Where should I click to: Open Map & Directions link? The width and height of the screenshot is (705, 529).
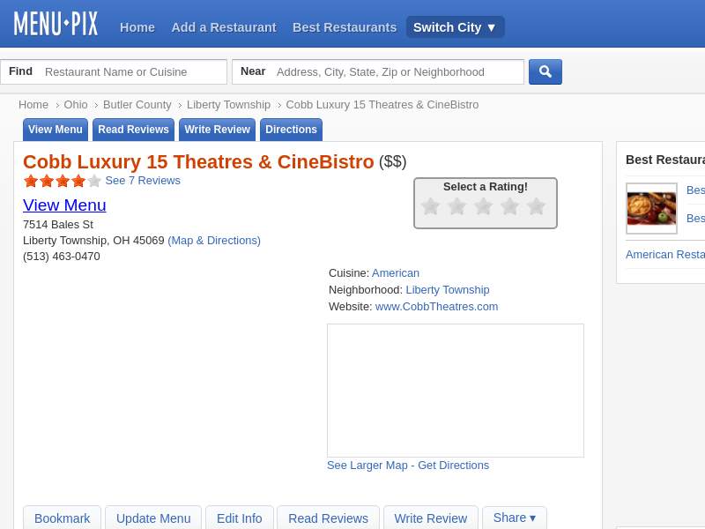pos(214,241)
